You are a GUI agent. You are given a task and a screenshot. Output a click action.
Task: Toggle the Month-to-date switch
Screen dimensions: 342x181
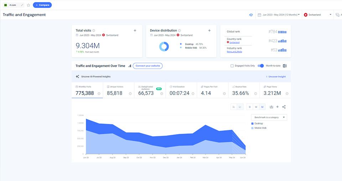(x=261, y=66)
